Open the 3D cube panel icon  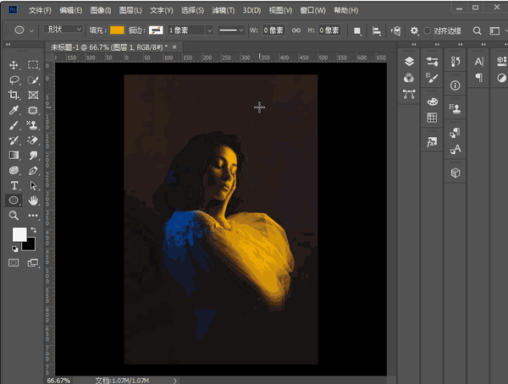click(x=456, y=173)
